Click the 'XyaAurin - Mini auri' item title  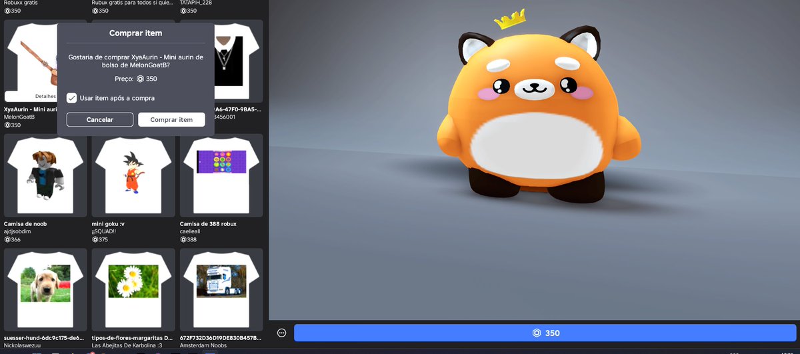point(31,109)
